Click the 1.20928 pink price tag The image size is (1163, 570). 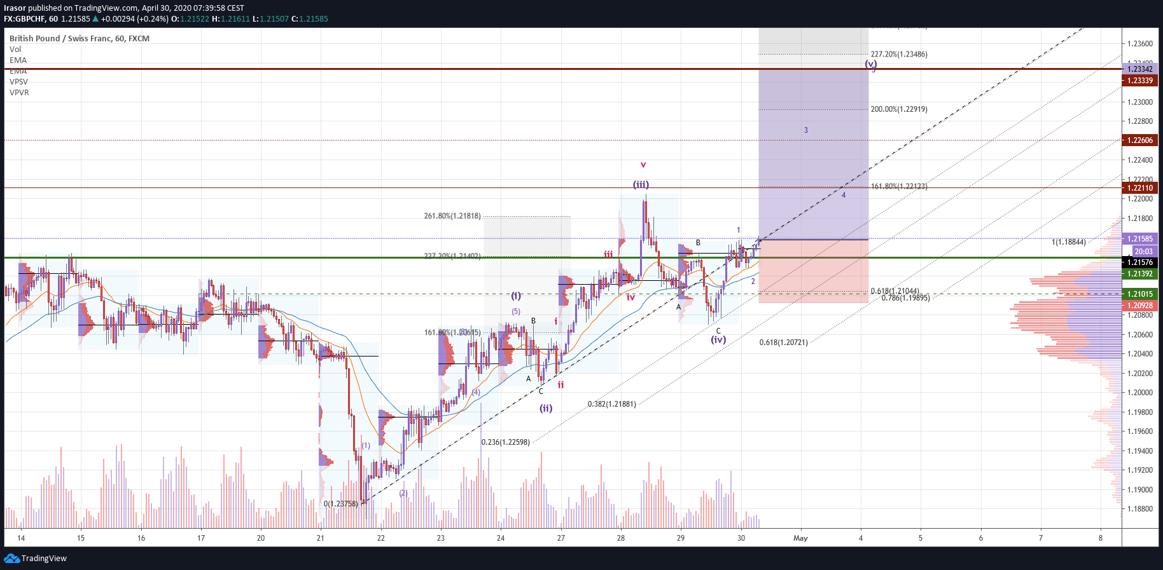(x=1139, y=306)
